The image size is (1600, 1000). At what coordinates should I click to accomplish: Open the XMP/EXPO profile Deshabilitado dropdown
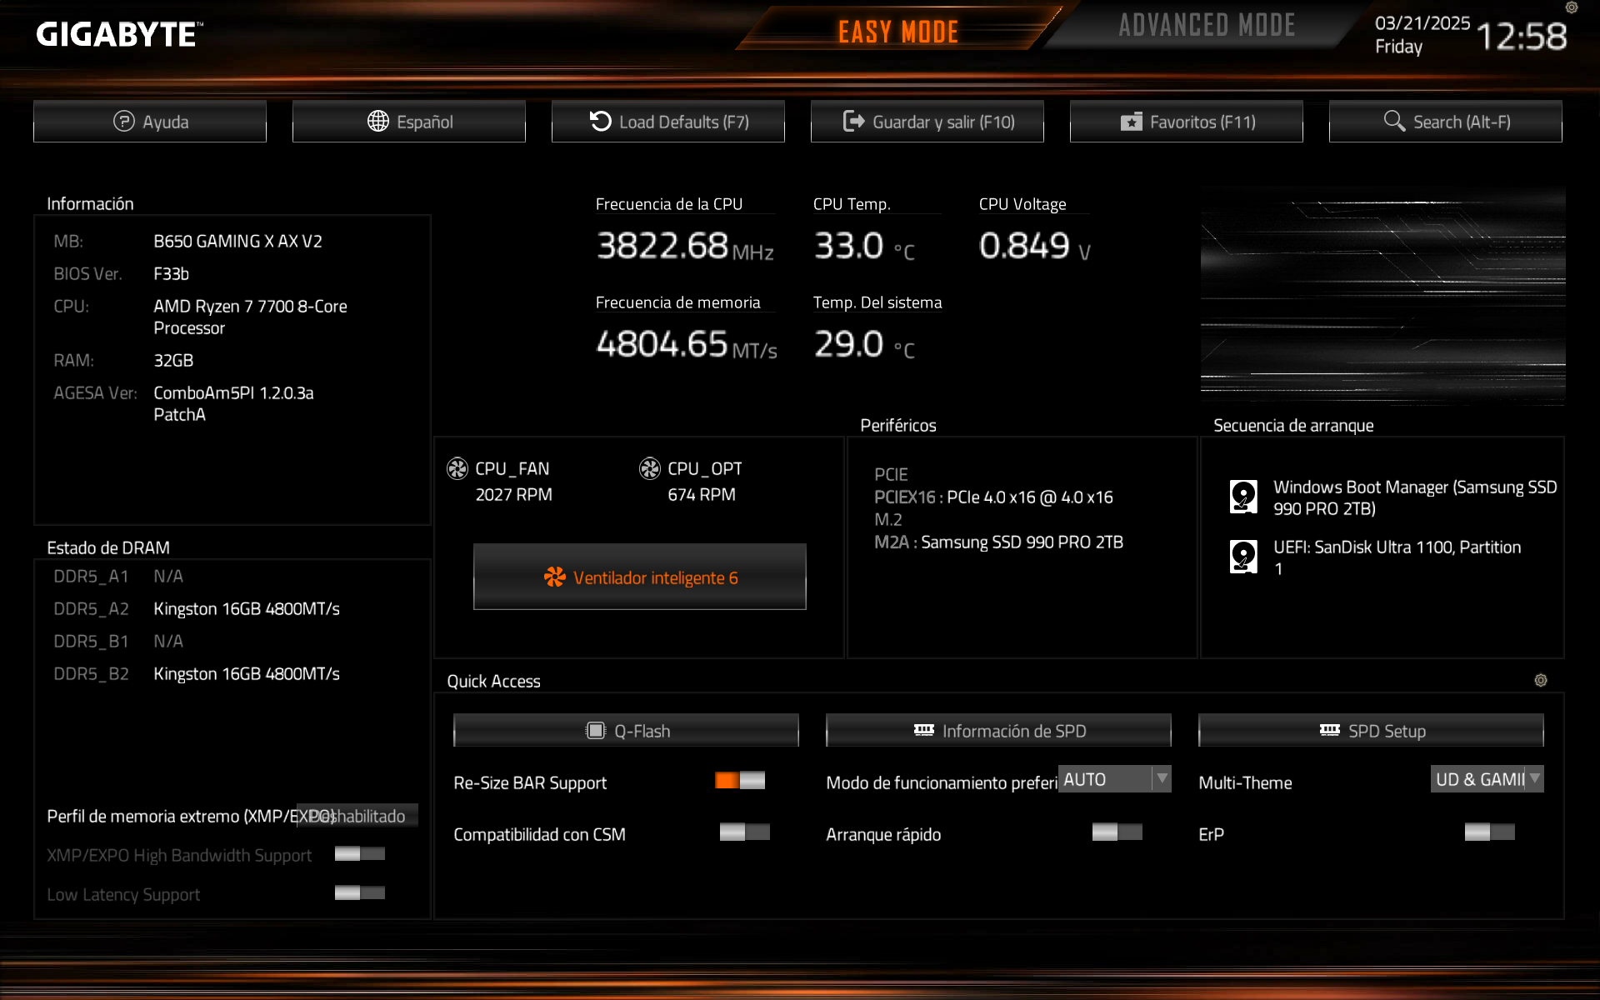[x=357, y=816]
